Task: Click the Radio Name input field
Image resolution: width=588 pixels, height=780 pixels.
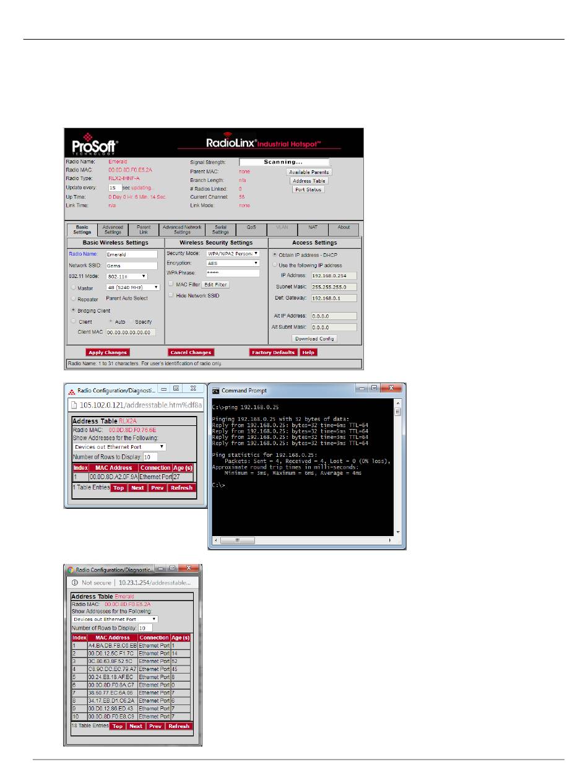Action: [x=131, y=254]
